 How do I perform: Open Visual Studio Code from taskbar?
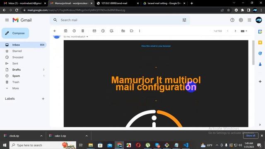tap(186, 145)
